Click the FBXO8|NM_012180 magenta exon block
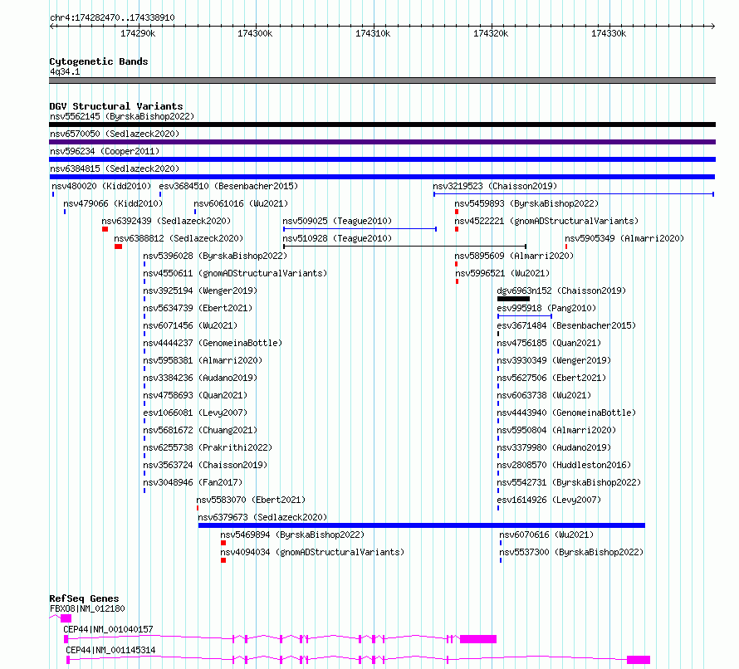Viewport: 739px width, 669px height. pos(66,618)
